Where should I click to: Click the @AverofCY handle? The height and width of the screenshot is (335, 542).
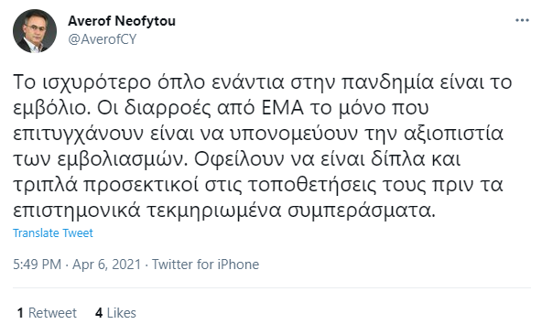[x=103, y=39]
